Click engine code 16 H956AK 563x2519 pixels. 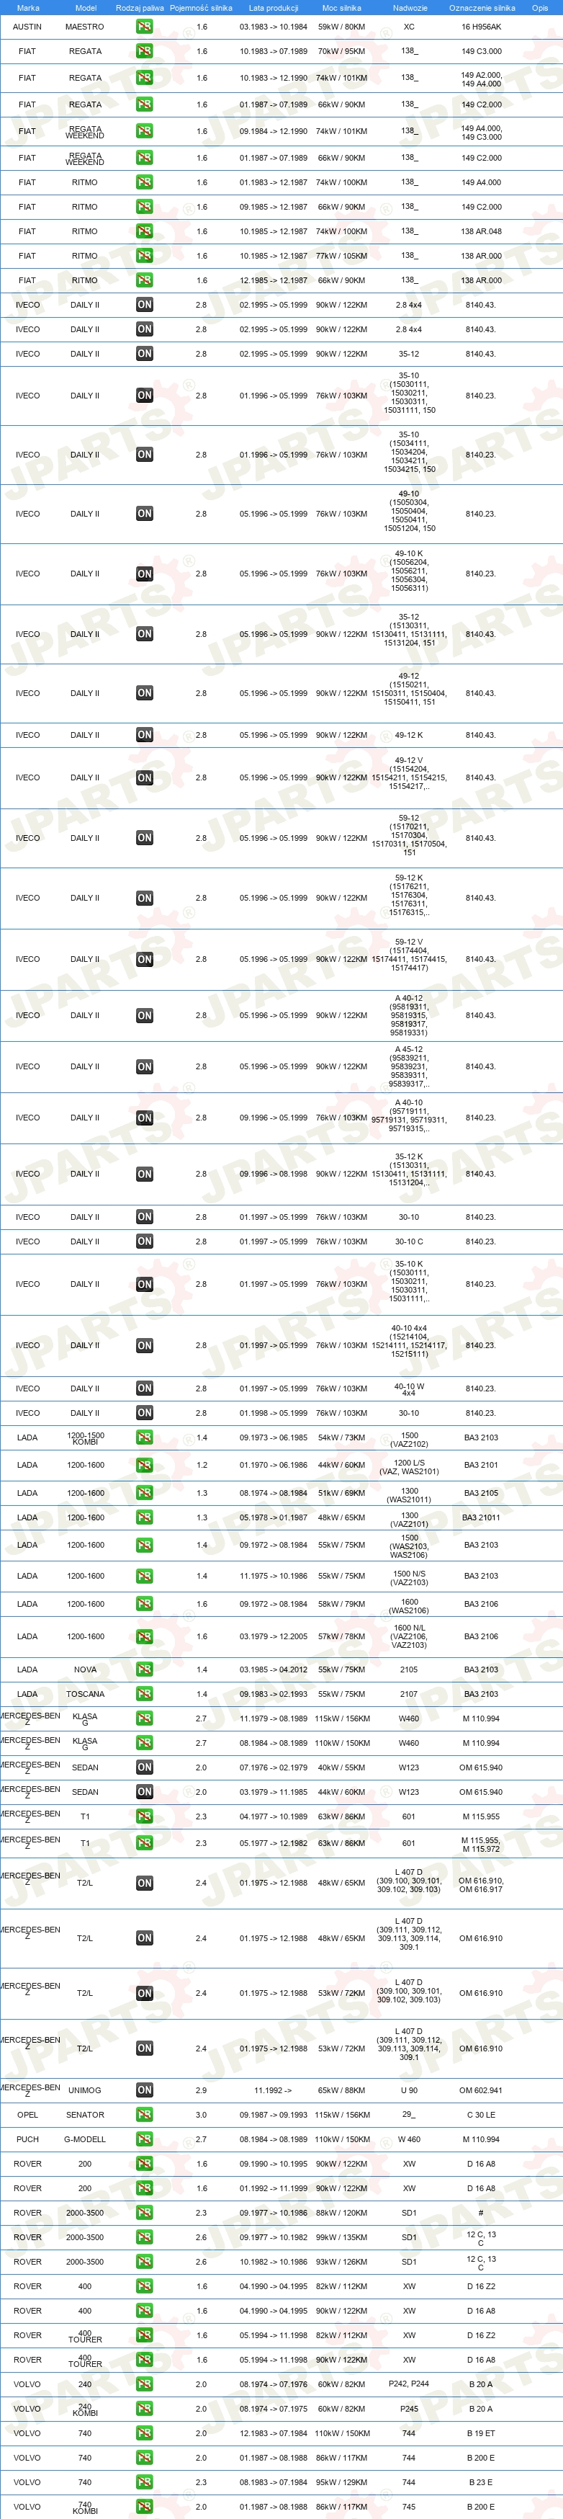(x=481, y=27)
